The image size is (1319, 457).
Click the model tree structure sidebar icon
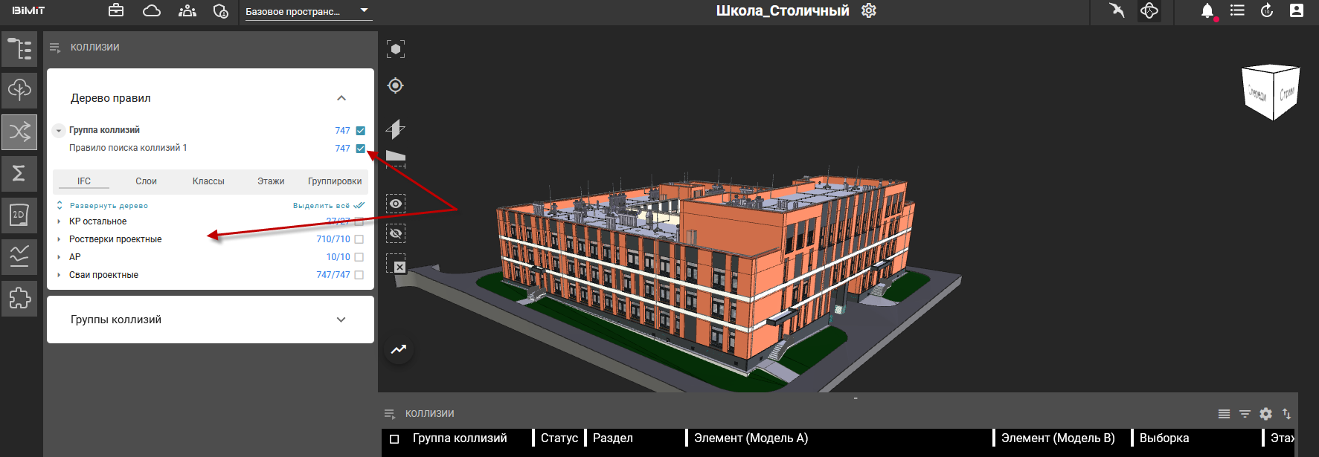[x=19, y=49]
